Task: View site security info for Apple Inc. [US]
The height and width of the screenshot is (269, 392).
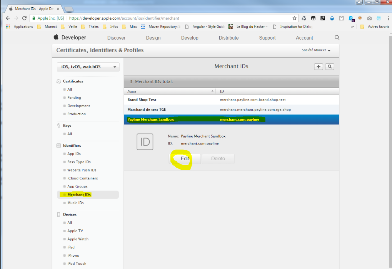Action: (48, 18)
